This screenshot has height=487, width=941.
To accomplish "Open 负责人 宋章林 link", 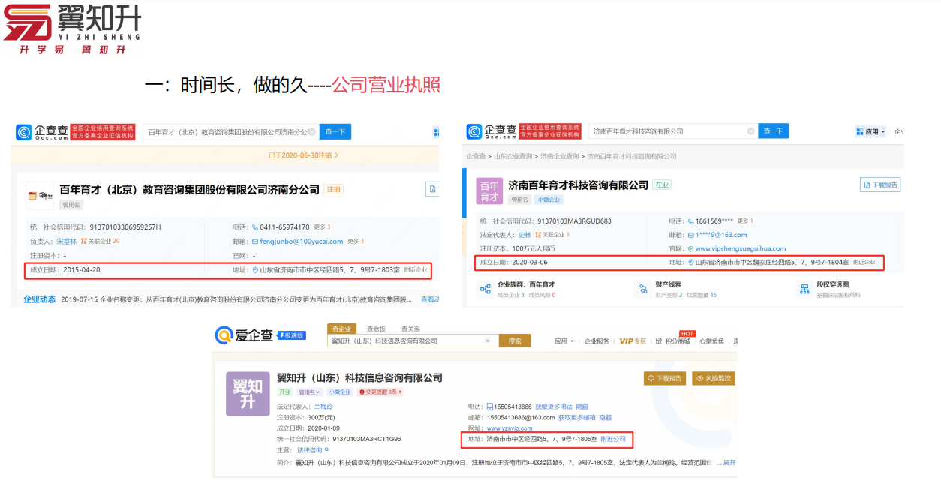I will (67, 242).
